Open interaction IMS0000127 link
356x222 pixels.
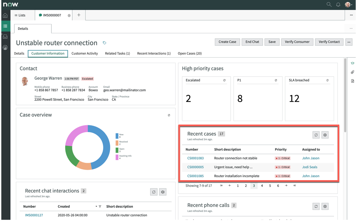[x=34, y=215]
